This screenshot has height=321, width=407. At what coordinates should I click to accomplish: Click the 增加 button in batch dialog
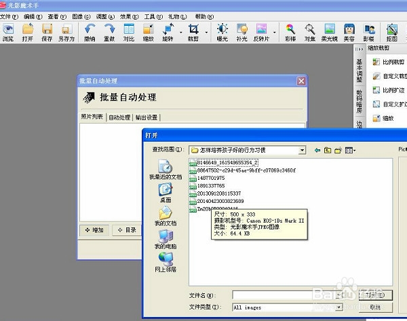(x=94, y=230)
